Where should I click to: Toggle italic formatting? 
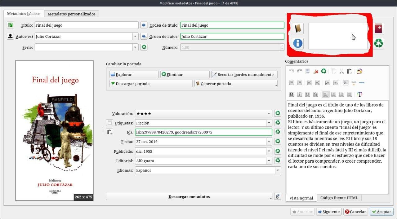pyautogui.click(x=300, y=94)
